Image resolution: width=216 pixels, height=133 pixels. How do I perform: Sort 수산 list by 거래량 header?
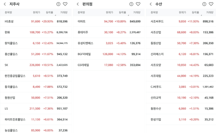point(210,13)
